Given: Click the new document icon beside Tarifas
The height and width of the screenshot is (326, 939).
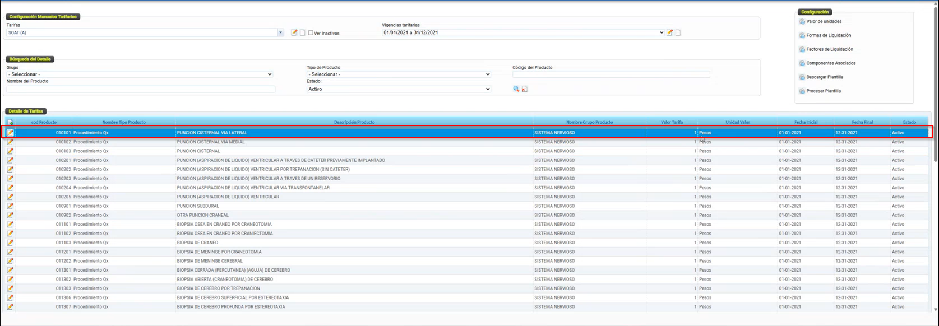Looking at the screenshot, I should tap(302, 32).
